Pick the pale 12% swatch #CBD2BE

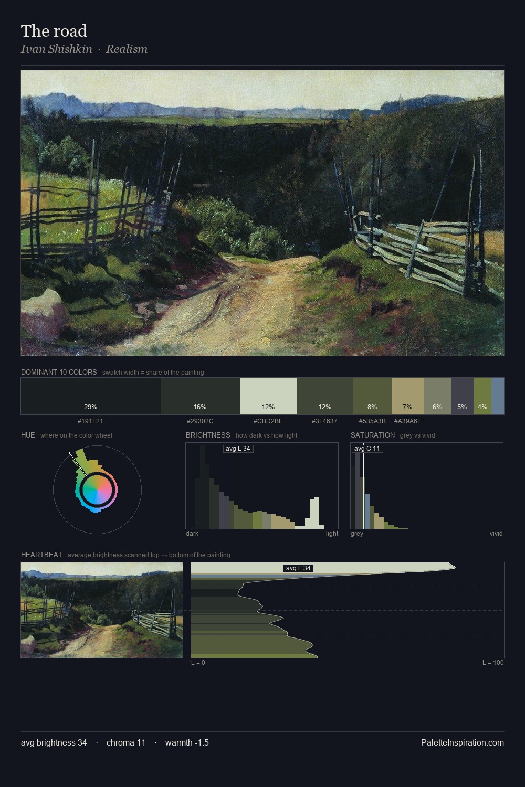(x=268, y=396)
